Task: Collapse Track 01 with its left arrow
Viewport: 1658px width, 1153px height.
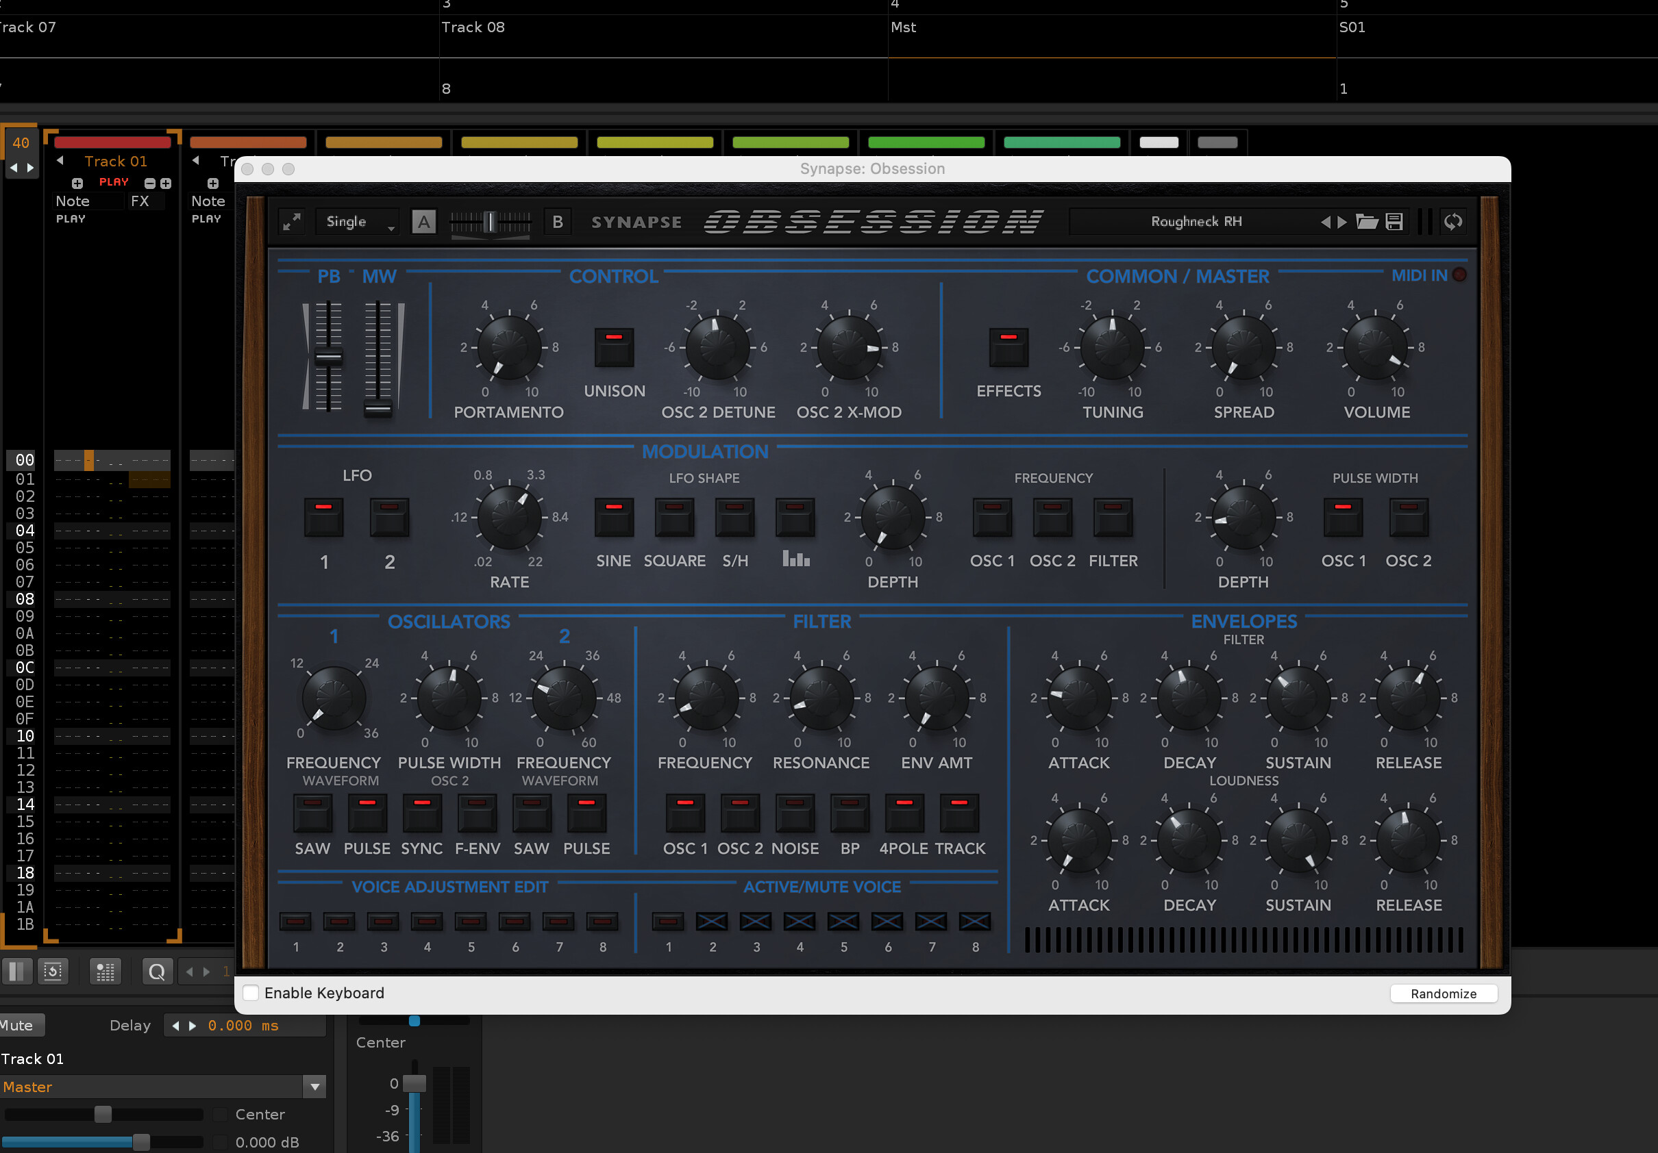Action: pos(60,160)
